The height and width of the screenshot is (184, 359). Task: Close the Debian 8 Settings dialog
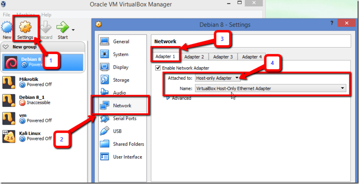[346, 23]
